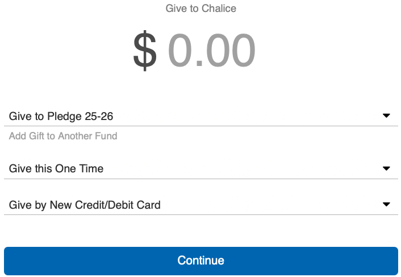Change gift frequency from One Time

tap(200, 169)
